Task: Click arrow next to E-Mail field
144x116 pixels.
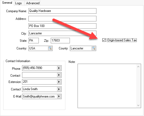Action: coord(59,96)
